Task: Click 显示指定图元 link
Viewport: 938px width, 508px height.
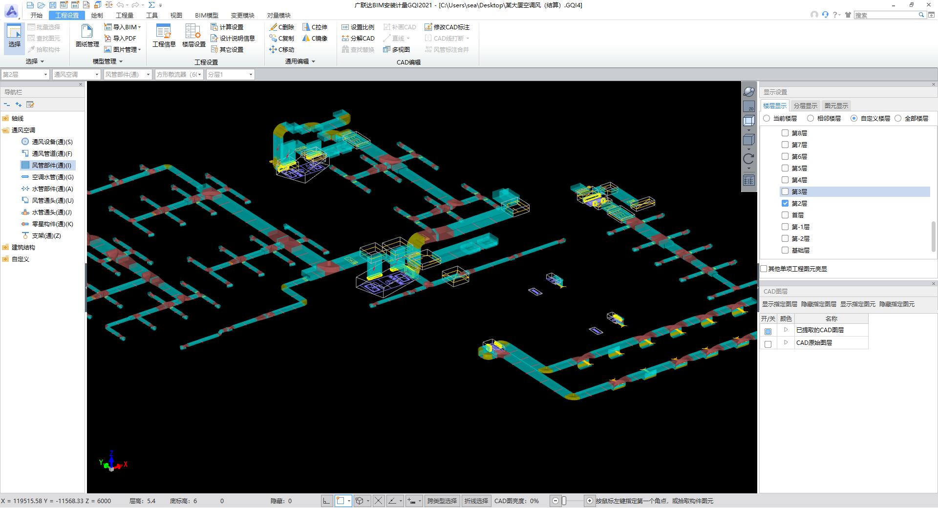Action: [857, 304]
